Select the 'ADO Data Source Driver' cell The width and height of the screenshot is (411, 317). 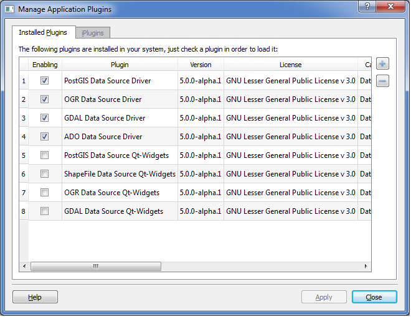pos(120,137)
